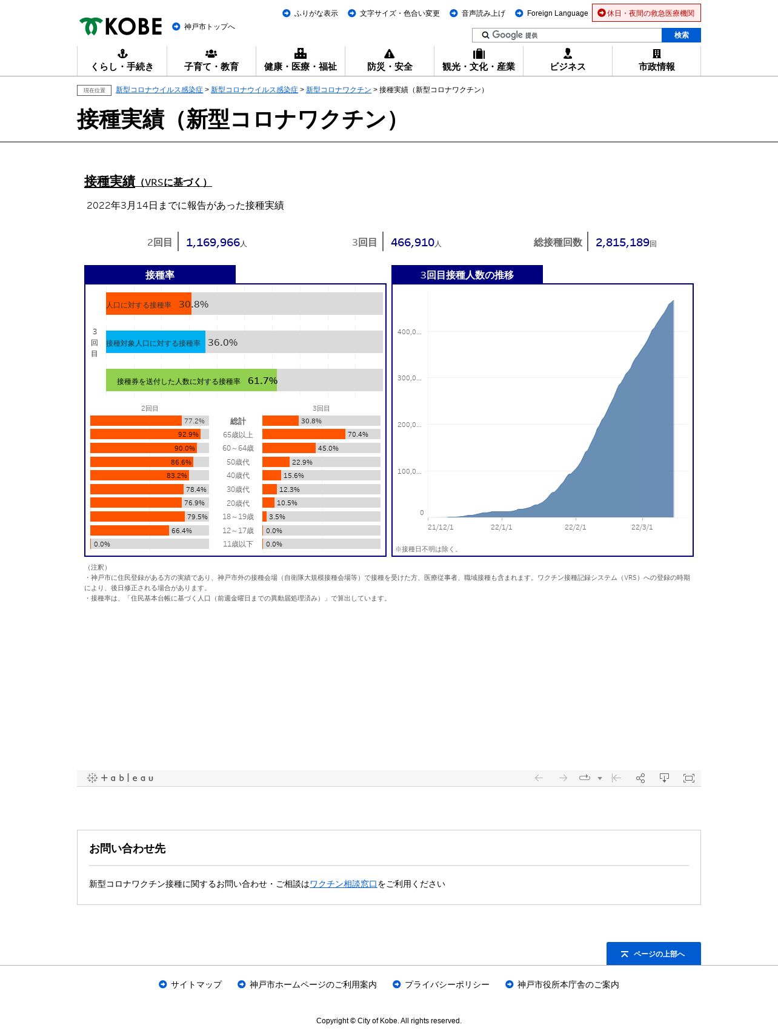Click the 2回目 92.9% bar
The width and height of the screenshot is (778, 1036).
point(145,434)
